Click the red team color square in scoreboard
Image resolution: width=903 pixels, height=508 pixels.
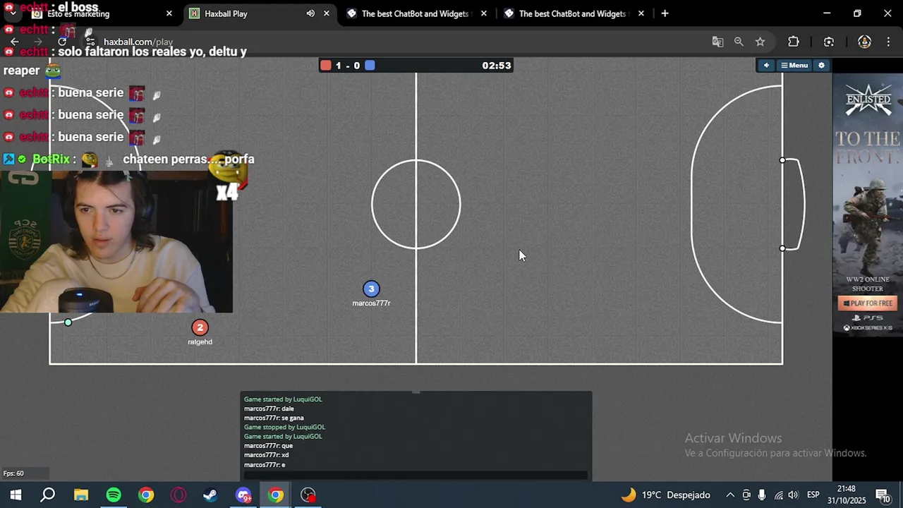coord(325,66)
